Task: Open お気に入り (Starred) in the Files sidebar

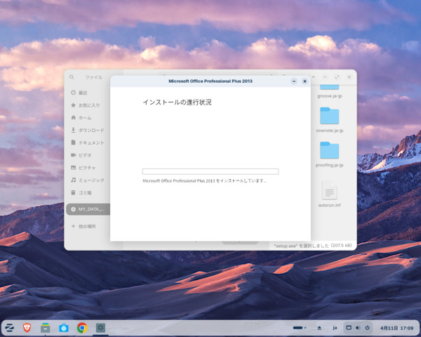Action: point(88,105)
